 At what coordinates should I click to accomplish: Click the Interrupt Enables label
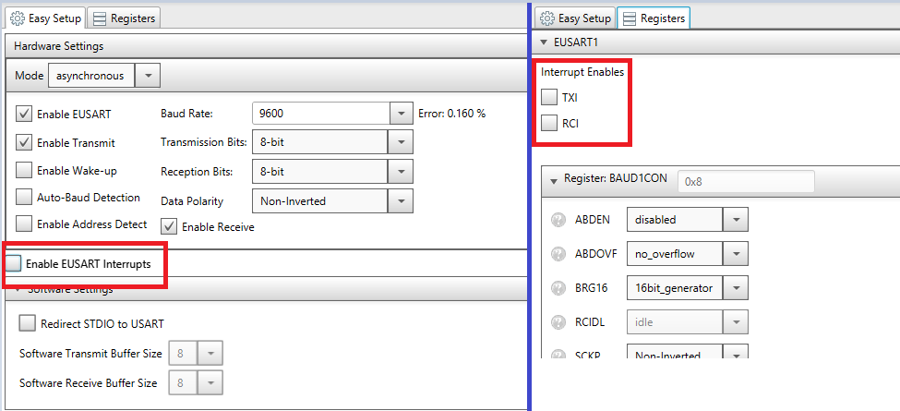click(582, 72)
